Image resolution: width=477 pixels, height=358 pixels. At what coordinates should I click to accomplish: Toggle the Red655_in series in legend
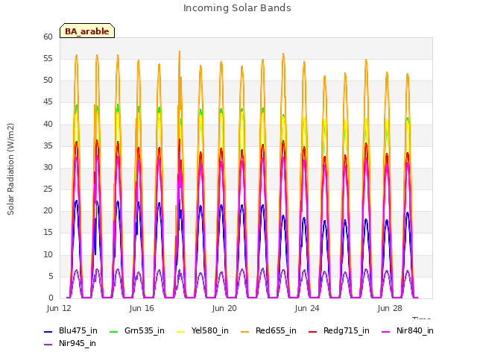(268, 331)
